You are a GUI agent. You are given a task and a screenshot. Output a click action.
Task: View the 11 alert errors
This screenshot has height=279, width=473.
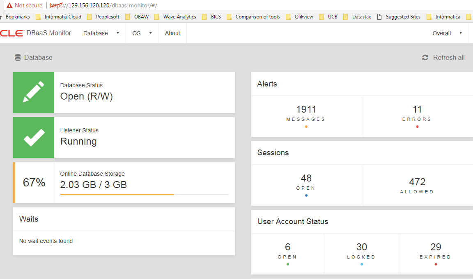[x=417, y=113]
